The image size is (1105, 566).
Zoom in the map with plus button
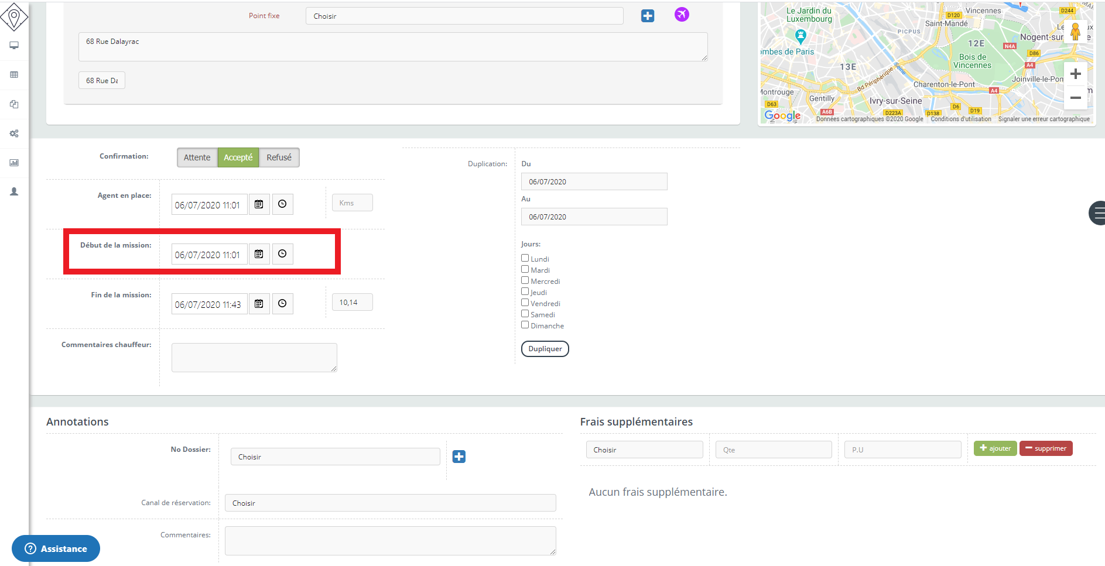(1075, 74)
